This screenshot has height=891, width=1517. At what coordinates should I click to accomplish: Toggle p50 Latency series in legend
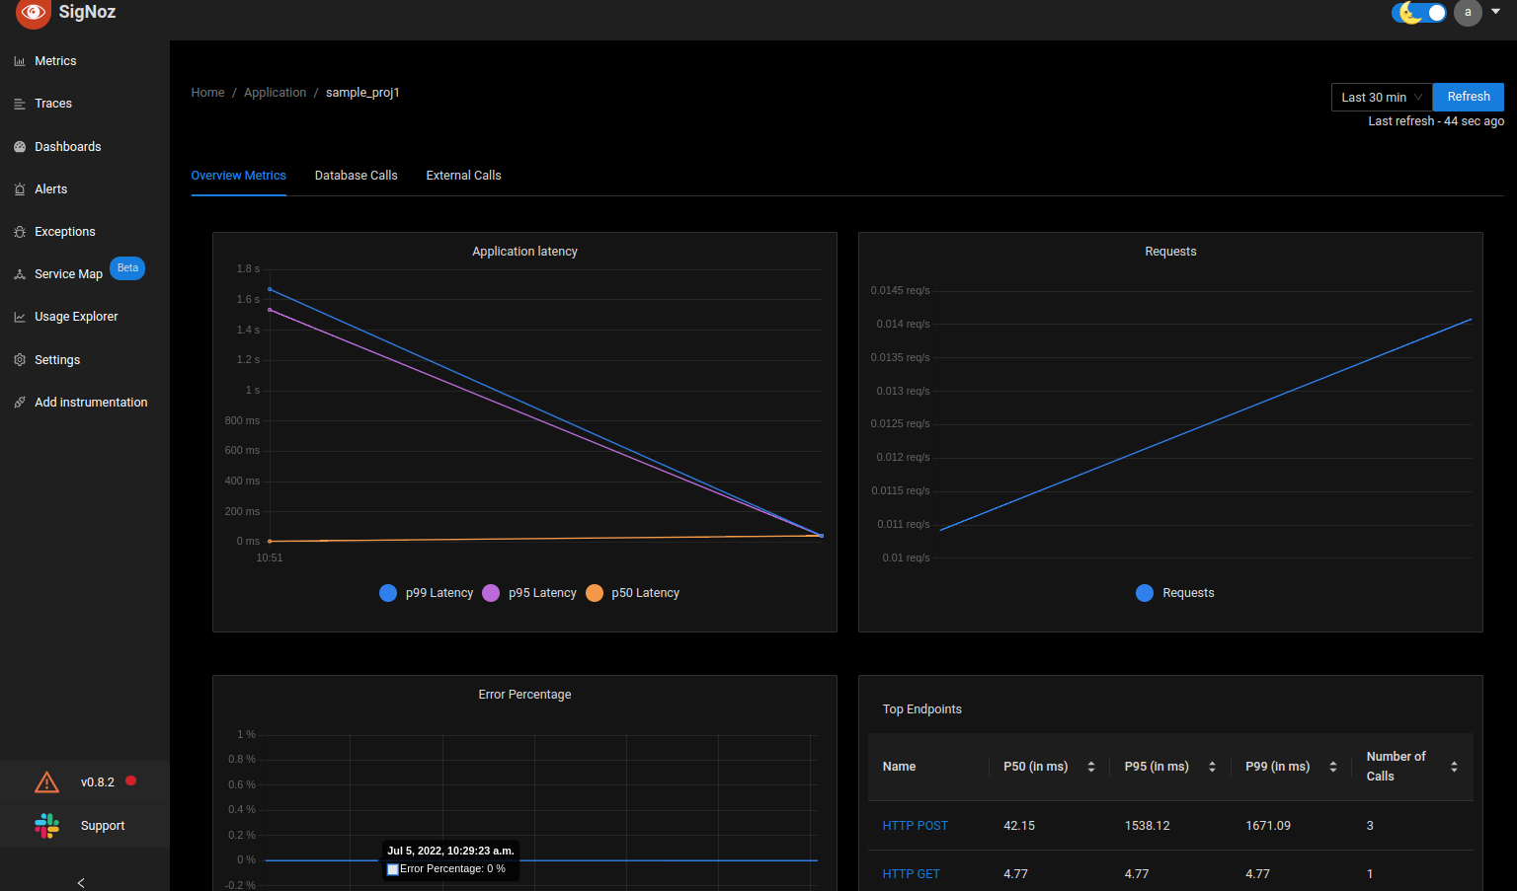tap(595, 593)
